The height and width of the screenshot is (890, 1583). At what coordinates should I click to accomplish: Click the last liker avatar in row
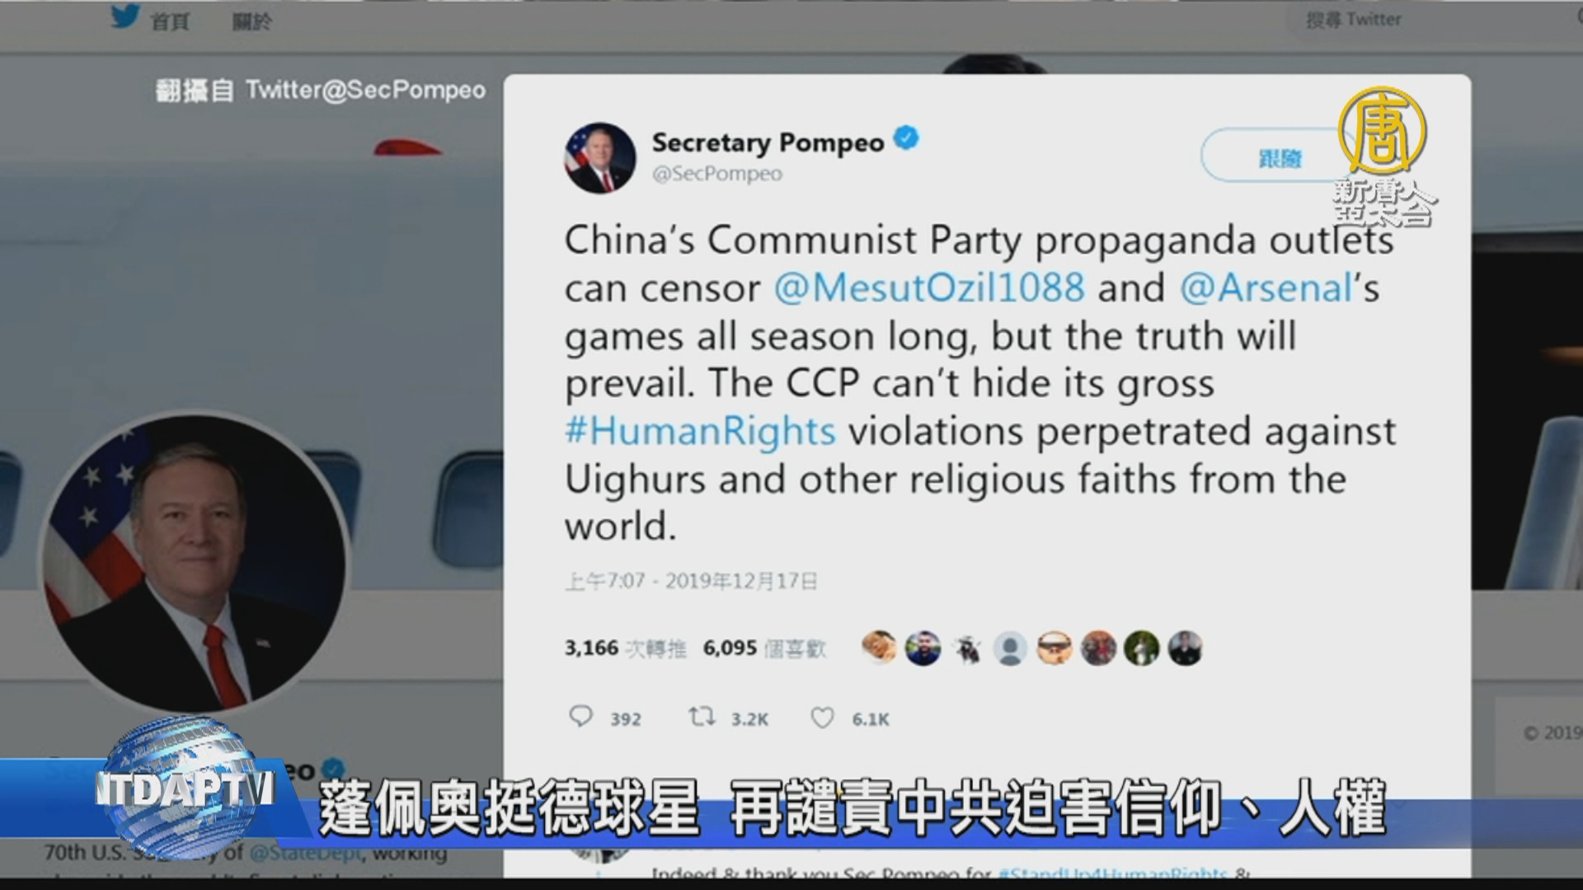click(x=1185, y=649)
